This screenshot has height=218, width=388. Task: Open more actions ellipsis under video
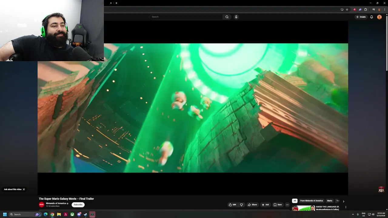click(287, 205)
